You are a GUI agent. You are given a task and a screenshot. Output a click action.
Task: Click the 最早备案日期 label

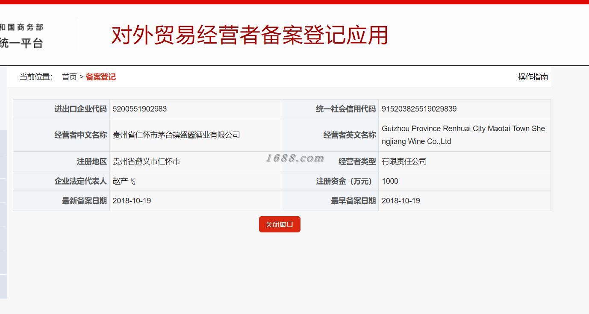[x=353, y=201]
